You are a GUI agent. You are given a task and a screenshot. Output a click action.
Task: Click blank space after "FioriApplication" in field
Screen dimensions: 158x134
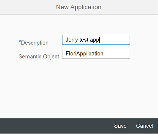point(116,54)
